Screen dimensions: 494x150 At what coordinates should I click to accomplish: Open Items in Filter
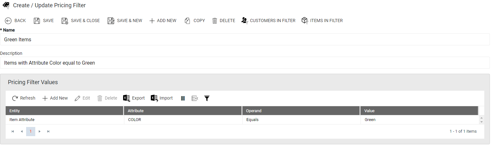tap(322, 20)
